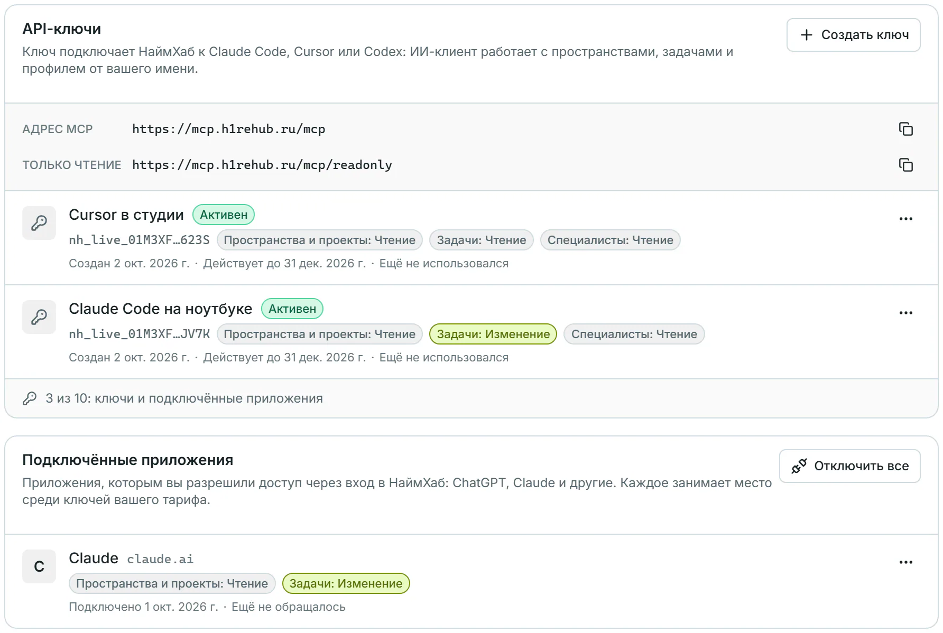Open the options menu for the "Cursor в студии" key

[905, 219]
